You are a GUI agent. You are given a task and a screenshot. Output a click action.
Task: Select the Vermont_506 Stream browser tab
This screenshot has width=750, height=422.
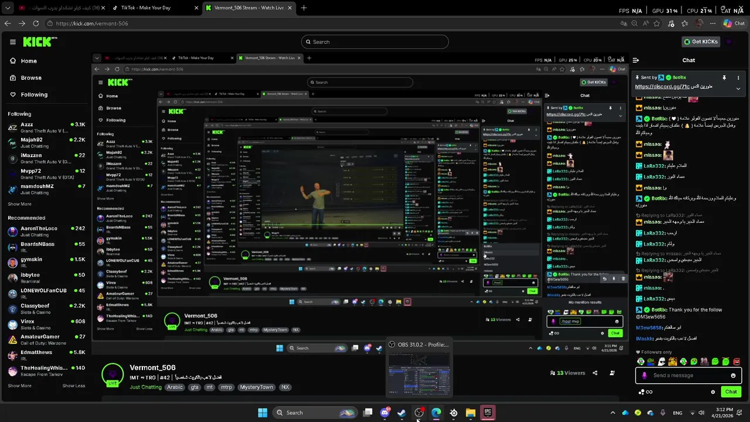(248, 8)
